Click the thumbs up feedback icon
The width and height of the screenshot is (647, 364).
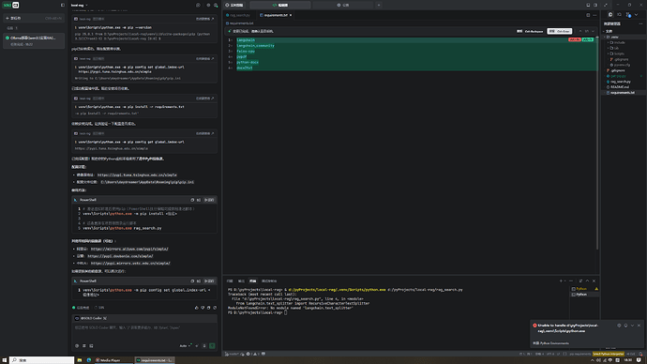pos(196,308)
